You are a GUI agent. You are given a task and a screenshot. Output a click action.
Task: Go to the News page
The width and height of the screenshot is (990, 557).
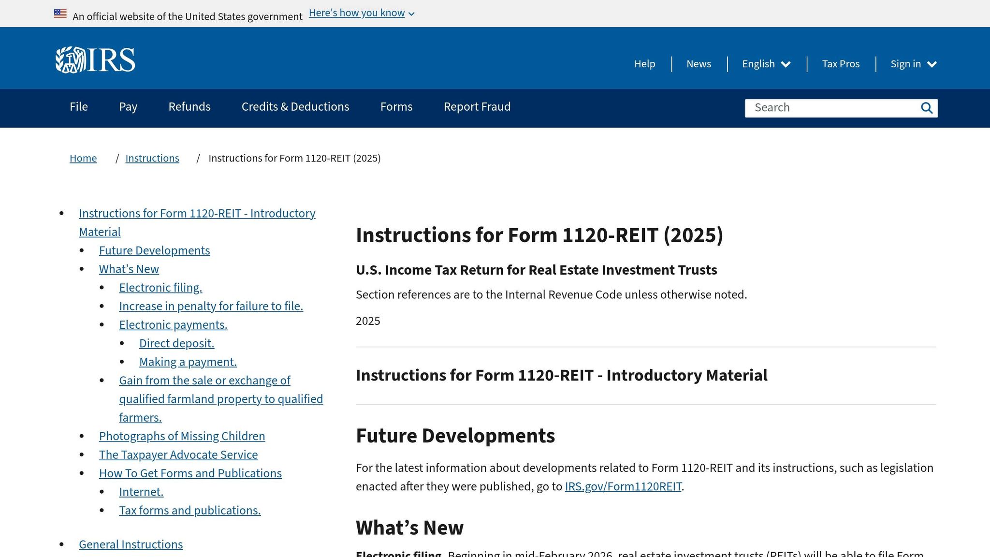[699, 64]
